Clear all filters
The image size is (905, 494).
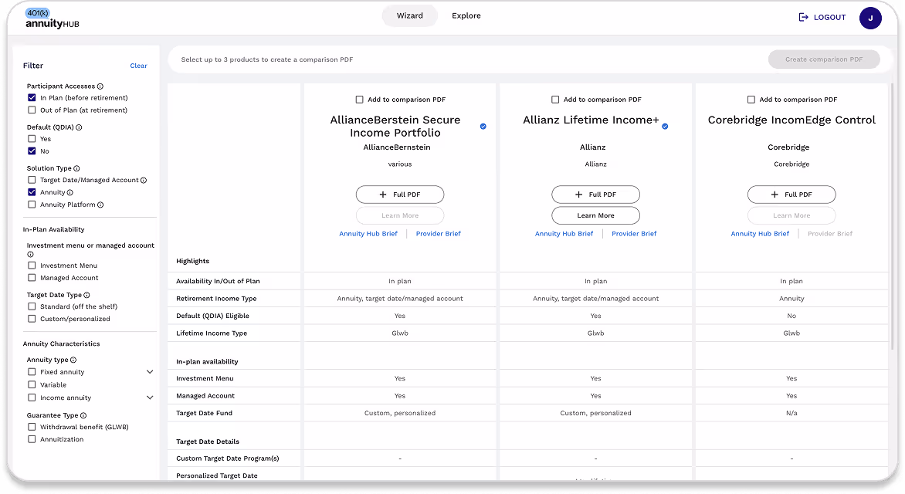tap(138, 66)
